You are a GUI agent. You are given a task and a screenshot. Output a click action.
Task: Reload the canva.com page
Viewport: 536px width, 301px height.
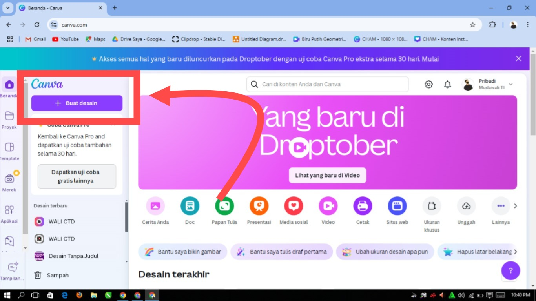(37, 25)
